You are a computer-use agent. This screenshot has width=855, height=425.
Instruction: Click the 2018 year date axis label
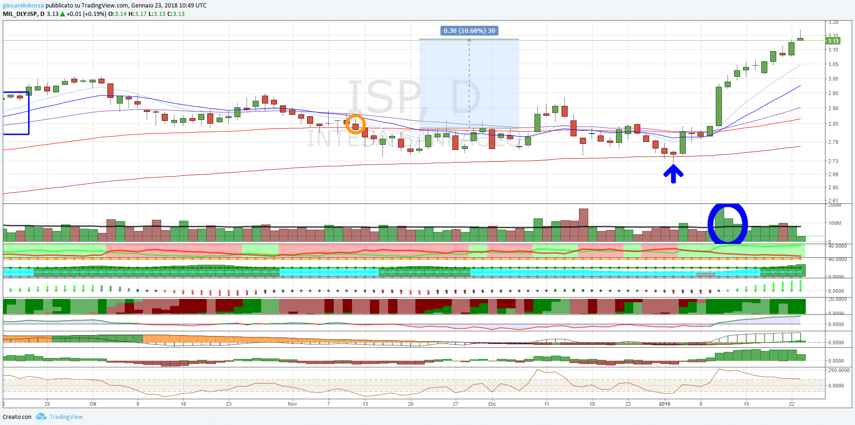[x=664, y=404]
